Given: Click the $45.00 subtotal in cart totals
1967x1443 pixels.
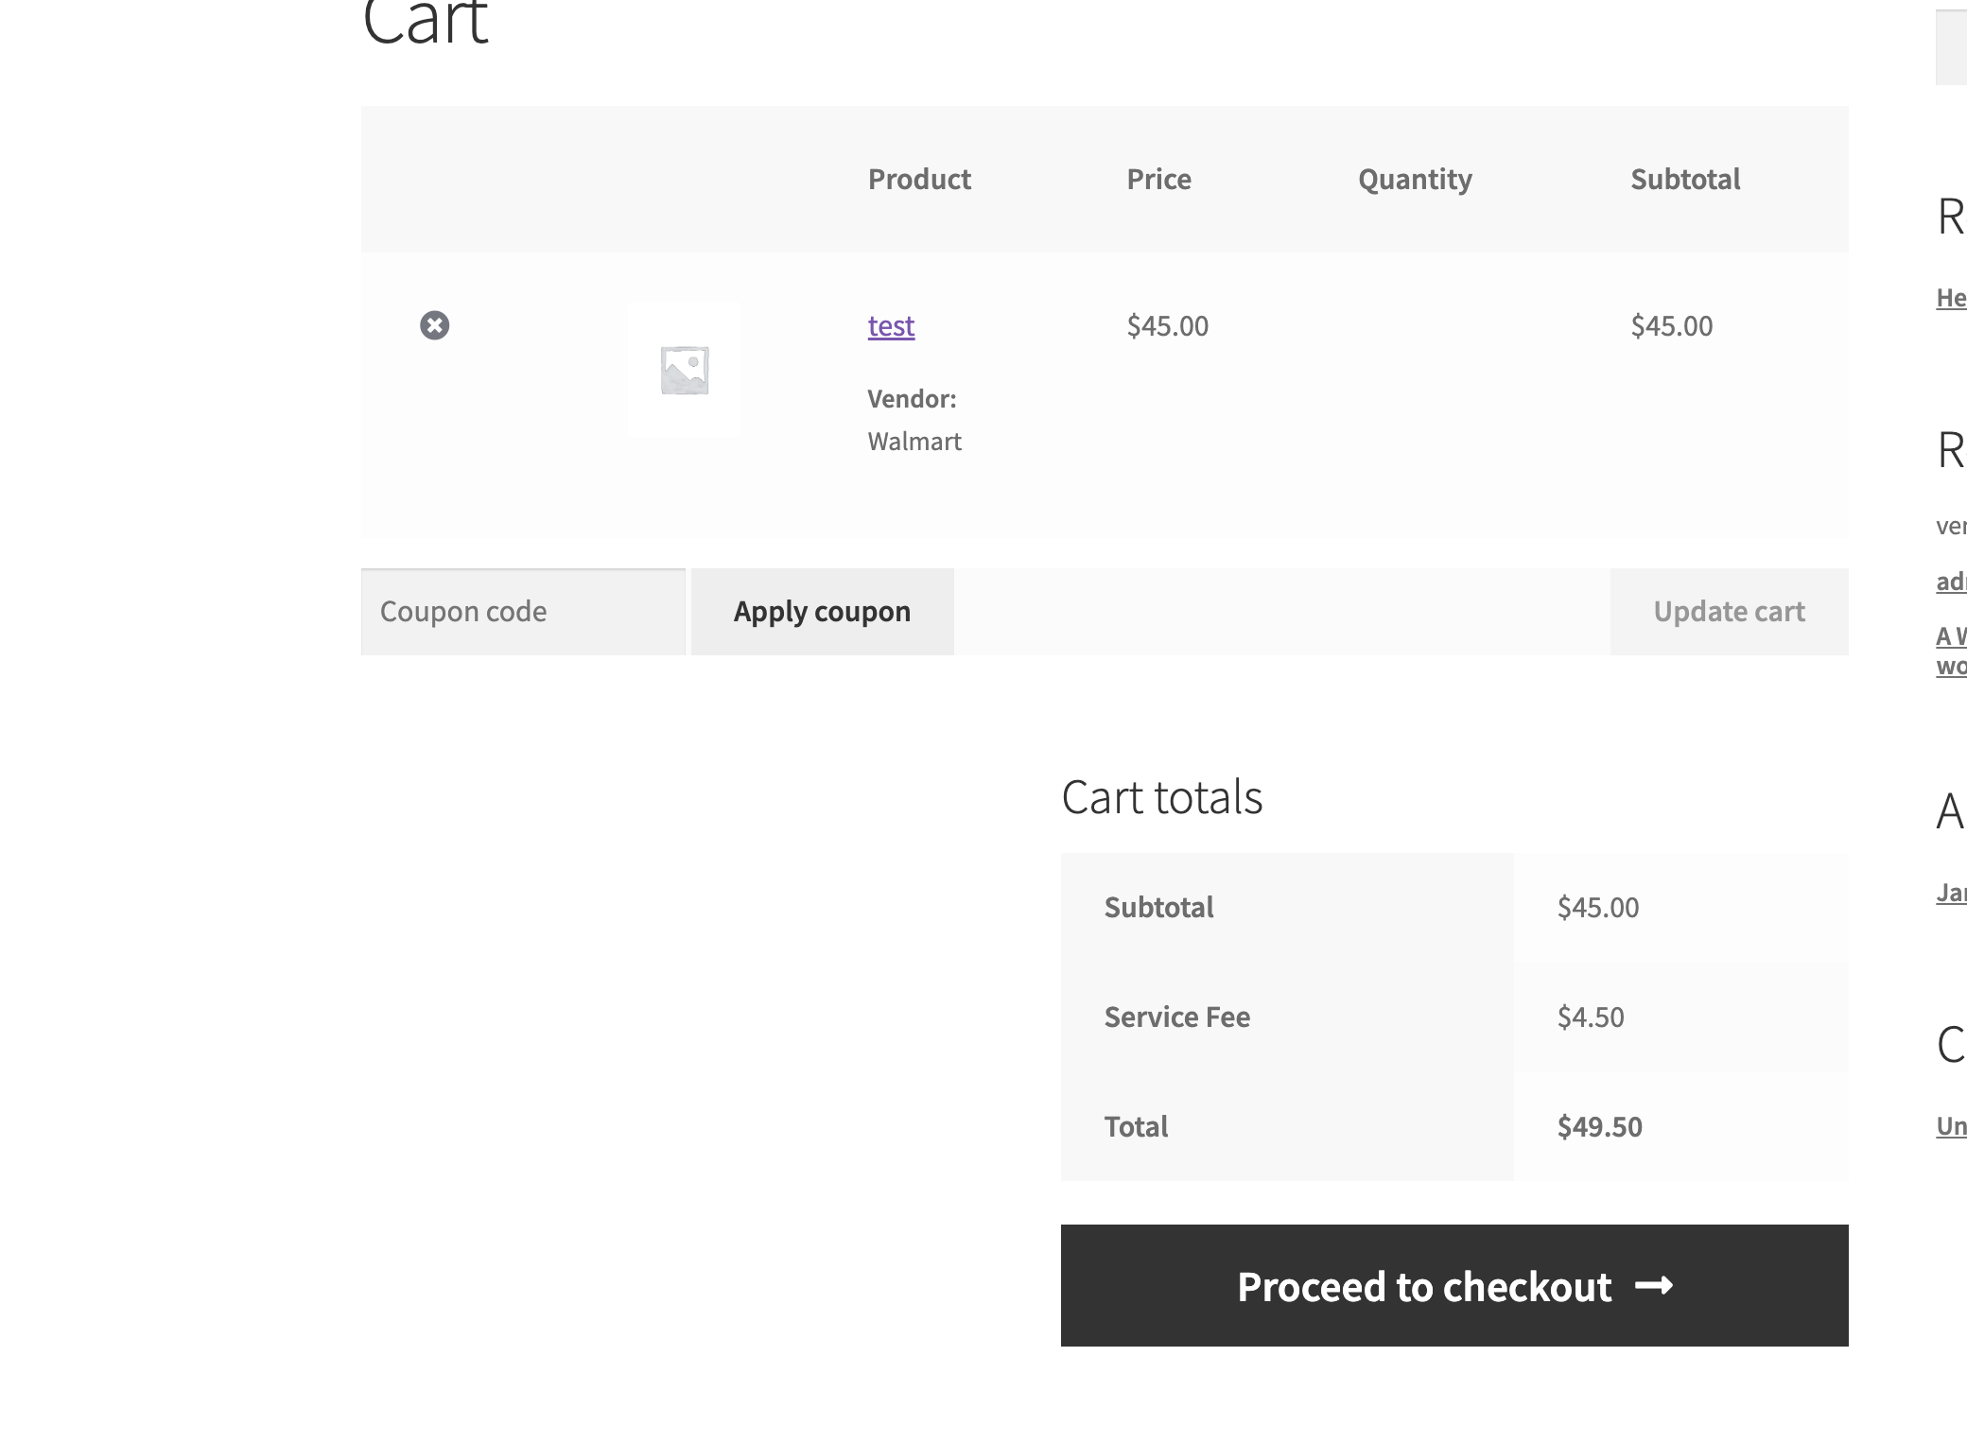Looking at the screenshot, I should [x=1598, y=908].
